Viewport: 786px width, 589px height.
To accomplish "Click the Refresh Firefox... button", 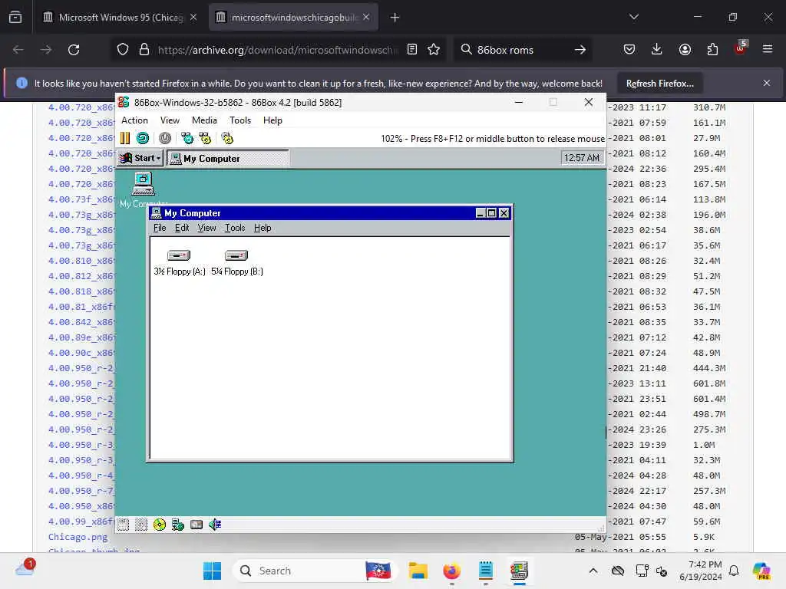I will coord(659,83).
